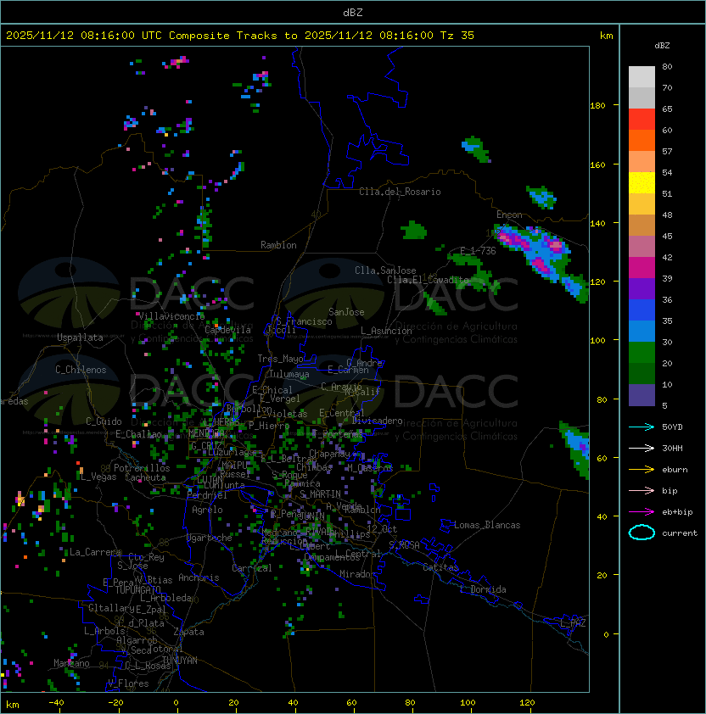Select the light blue 35–30 dBZ swatch

[x=642, y=332]
